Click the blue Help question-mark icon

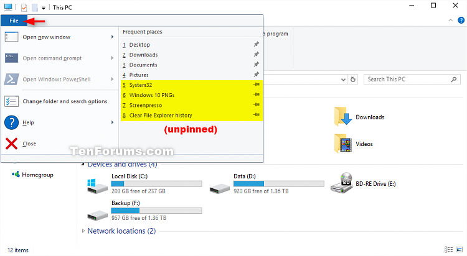(x=12, y=122)
